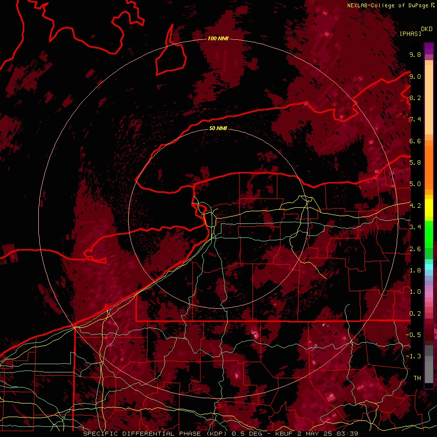
Task: Select the 5.8 value on color scale
Action: coord(415,163)
